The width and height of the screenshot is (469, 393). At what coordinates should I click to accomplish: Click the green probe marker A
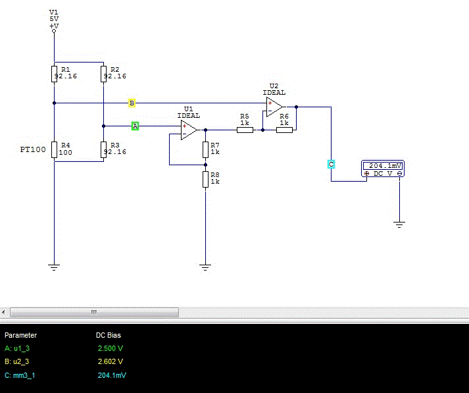click(136, 126)
